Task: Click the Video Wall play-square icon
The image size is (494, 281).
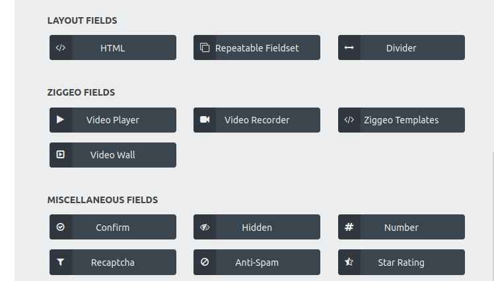Action: (x=61, y=154)
